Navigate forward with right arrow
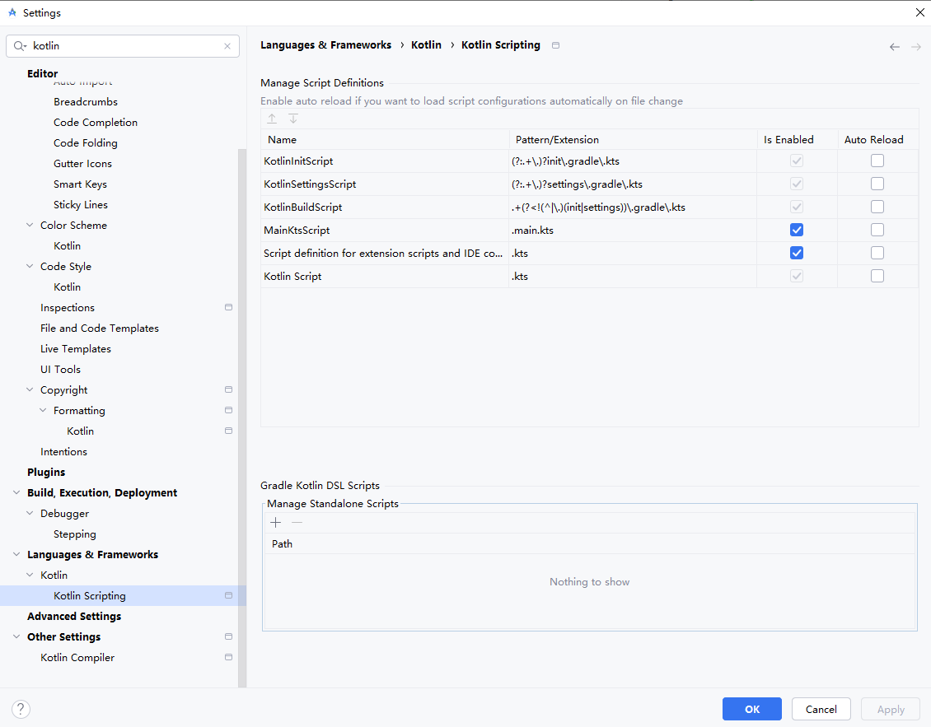 (x=916, y=47)
